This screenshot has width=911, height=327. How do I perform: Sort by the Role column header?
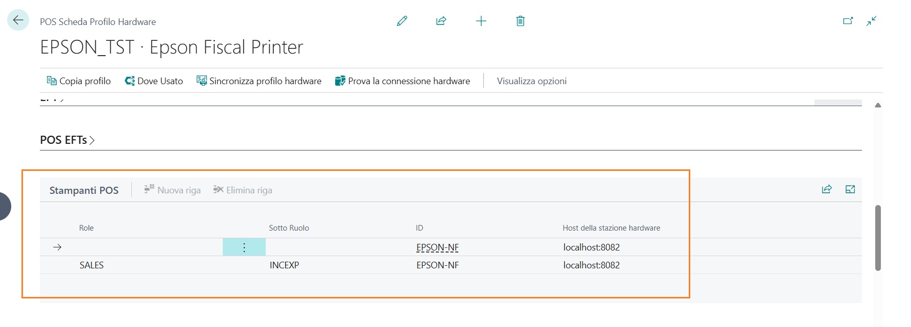[86, 228]
